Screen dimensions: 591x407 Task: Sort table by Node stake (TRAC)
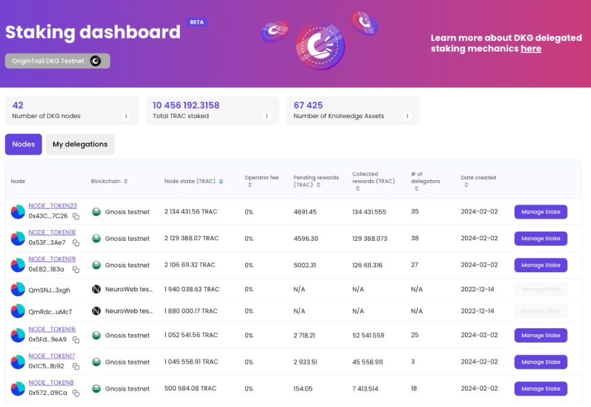pyautogui.click(x=220, y=181)
